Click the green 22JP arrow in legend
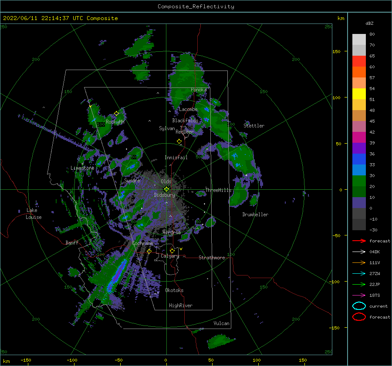Screen dimensions: 392x366 359,285
